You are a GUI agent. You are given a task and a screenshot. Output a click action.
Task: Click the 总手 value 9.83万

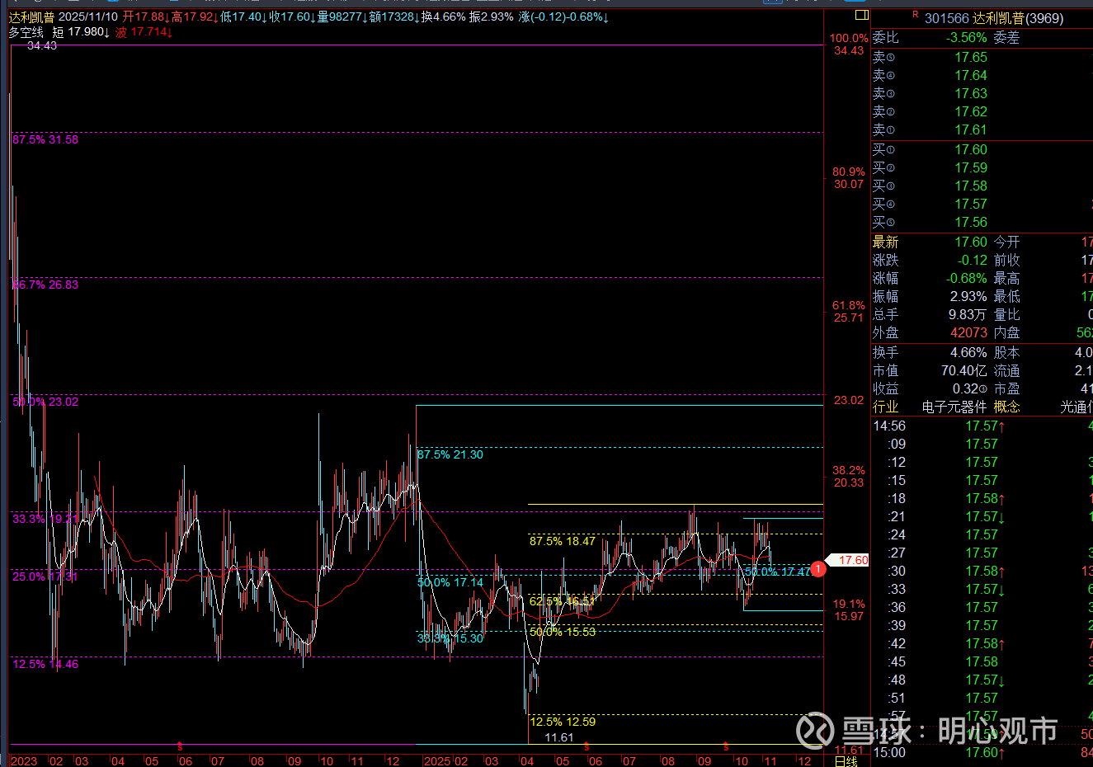click(968, 314)
